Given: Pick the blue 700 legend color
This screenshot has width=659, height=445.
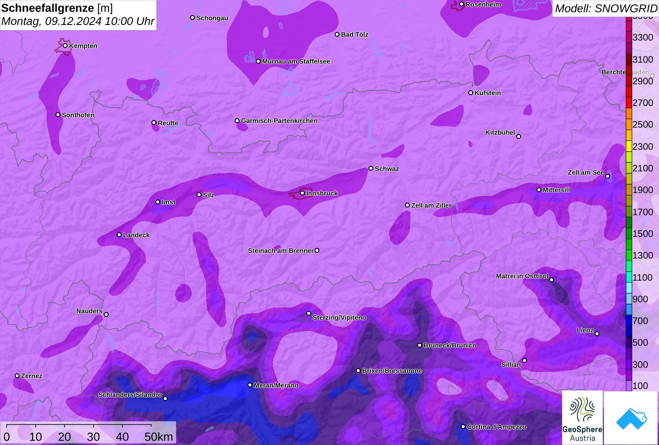Looking at the screenshot, I should (629, 321).
